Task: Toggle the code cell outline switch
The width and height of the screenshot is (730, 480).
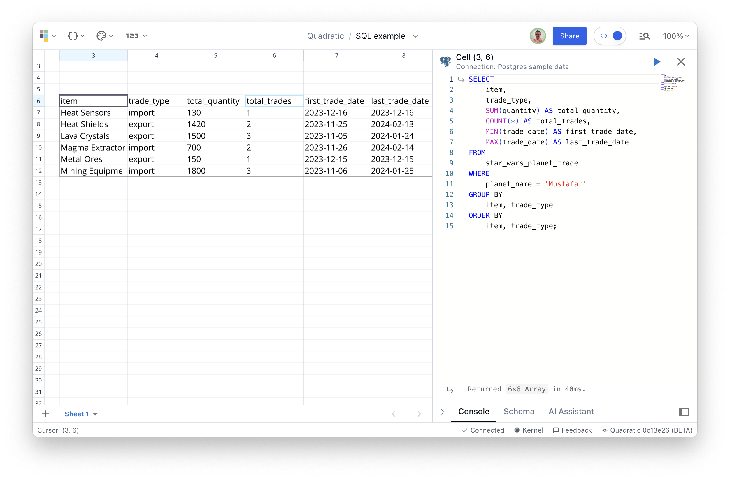Action: 610,36
